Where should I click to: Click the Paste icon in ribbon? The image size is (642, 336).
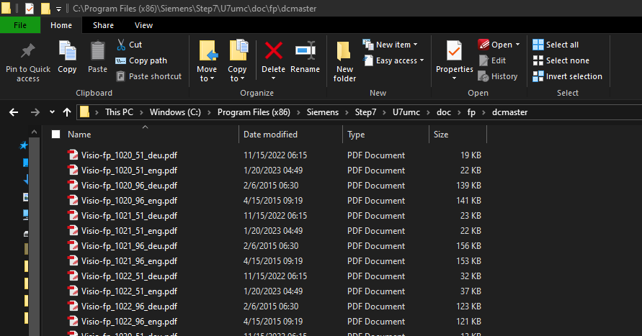[x=97, y=53]
